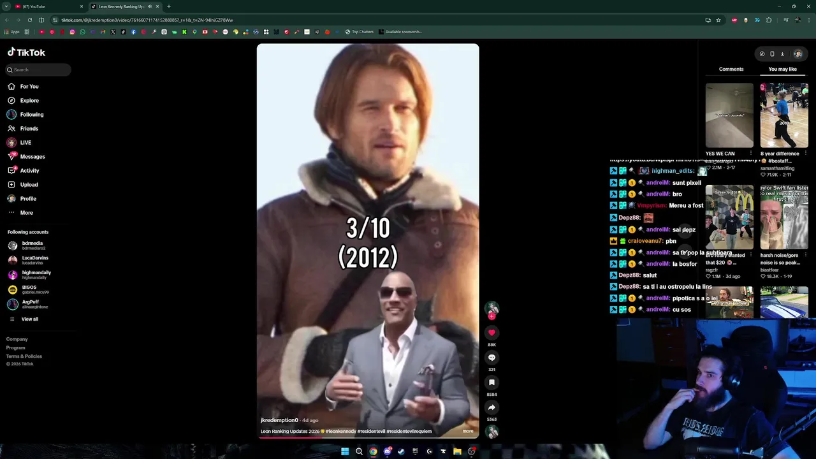Expand the Program footer section

(15, 347)
